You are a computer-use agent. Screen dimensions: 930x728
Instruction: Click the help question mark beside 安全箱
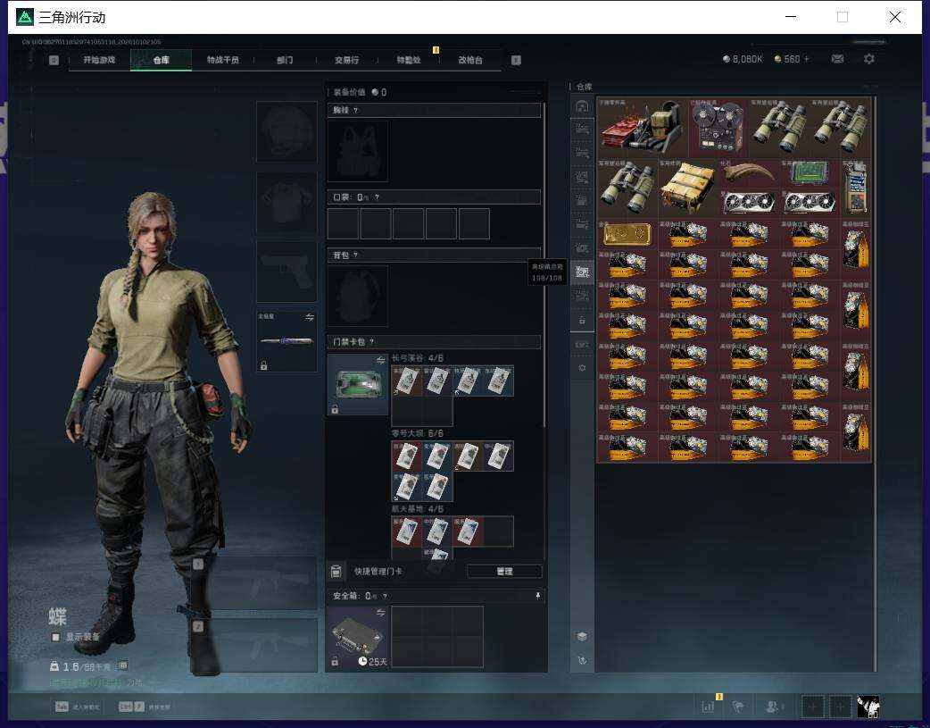pyautogui.click(x=385, y=596)
